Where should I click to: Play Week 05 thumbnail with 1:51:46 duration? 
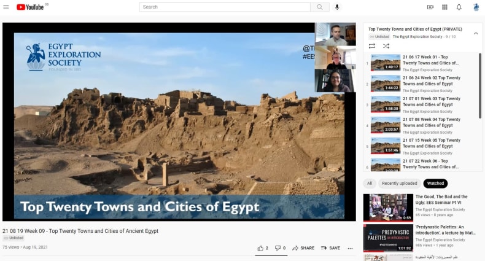[386, 146]
